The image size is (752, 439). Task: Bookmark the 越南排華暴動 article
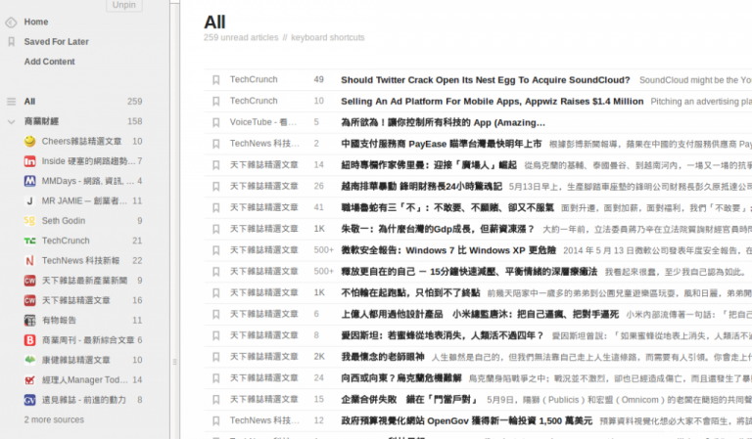(216, 186)
